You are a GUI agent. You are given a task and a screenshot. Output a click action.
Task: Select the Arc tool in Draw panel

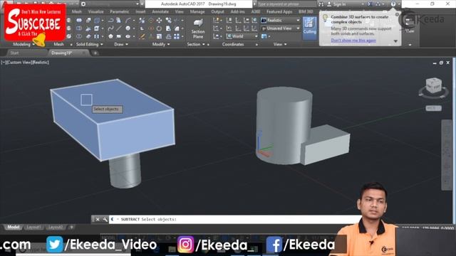[x=128, y=20]
